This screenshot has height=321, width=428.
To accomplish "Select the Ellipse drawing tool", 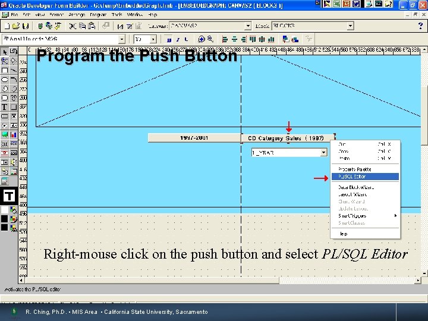I will [x=5, y=80].
